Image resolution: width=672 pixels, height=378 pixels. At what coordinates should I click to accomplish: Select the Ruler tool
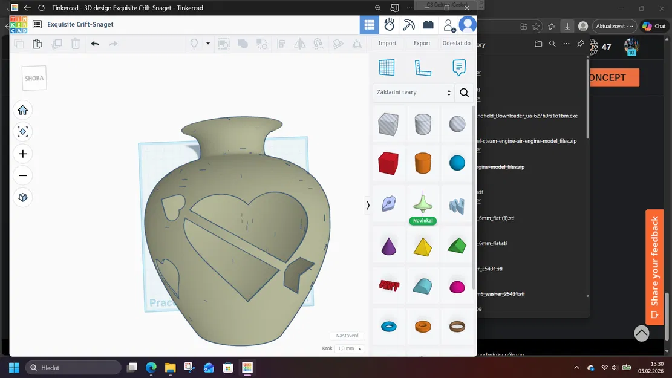click(x=423, y=68)
